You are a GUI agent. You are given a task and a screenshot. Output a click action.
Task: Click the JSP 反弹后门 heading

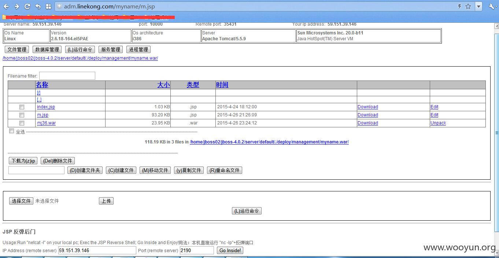(x=19, y=232)
